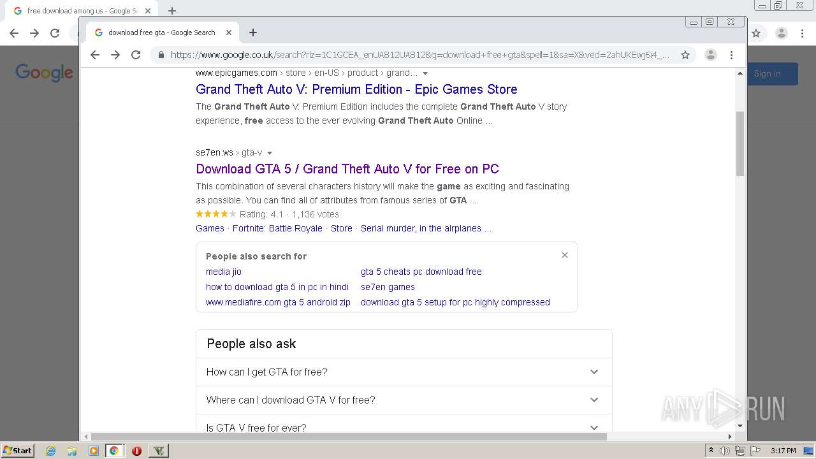This screenshot has width=816, height=459.
Task: Open a new tab in the front window
Action: (x=253, y=33)
